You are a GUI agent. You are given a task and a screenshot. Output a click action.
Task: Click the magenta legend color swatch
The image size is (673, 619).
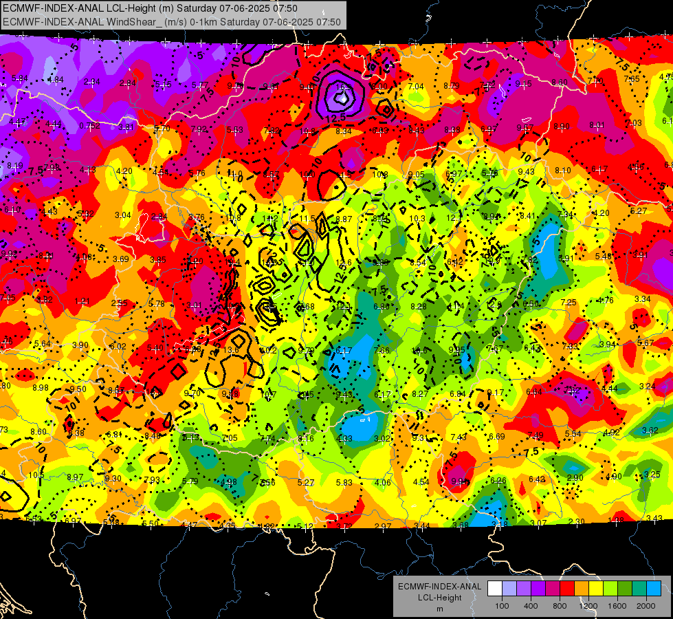coord(553,588)
